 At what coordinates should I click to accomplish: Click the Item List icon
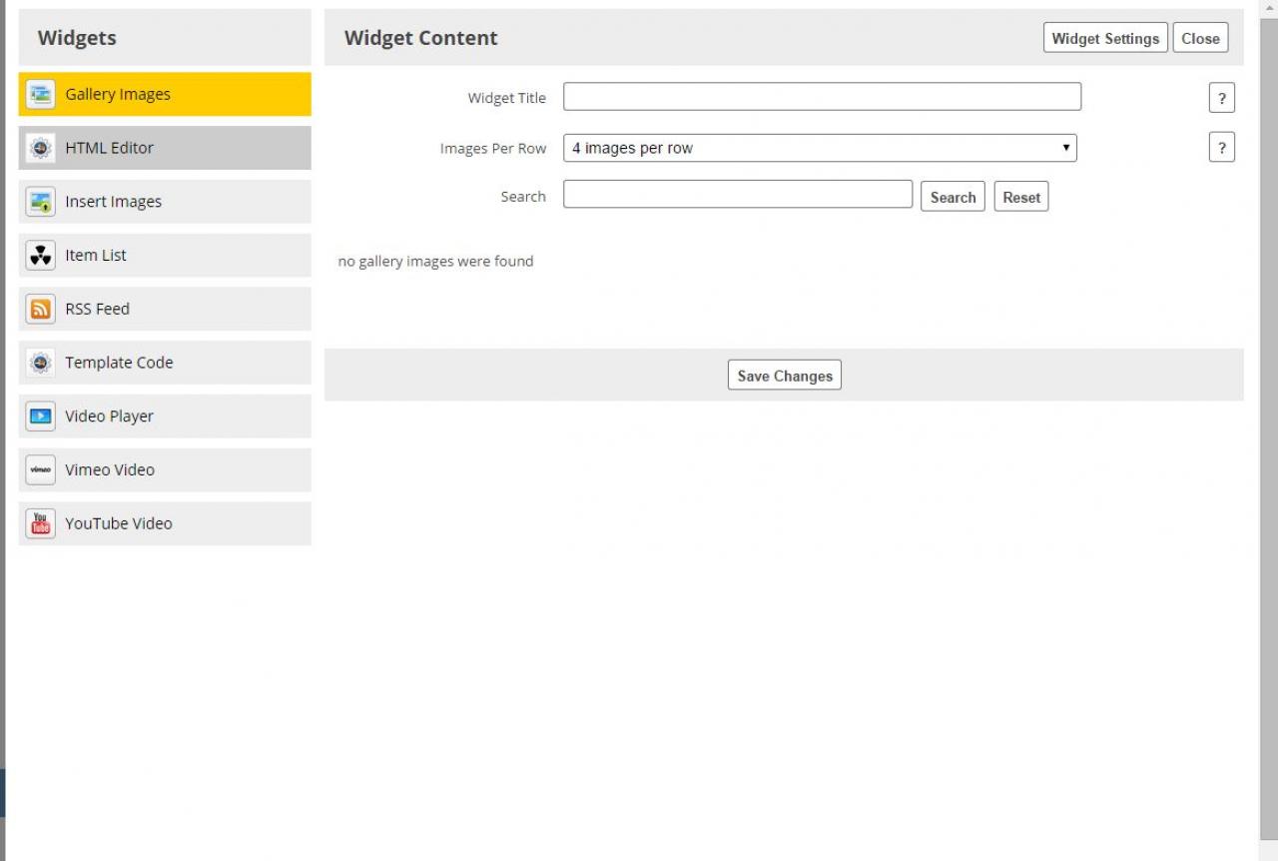pos(41,256)
